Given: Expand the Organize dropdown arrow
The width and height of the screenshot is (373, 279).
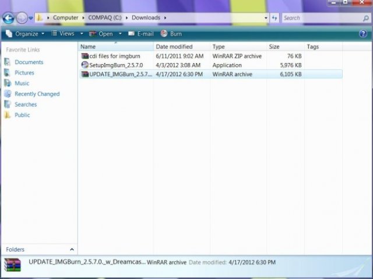Looking at the screenshot, I should pyautogui.click(x=43, y=34).
